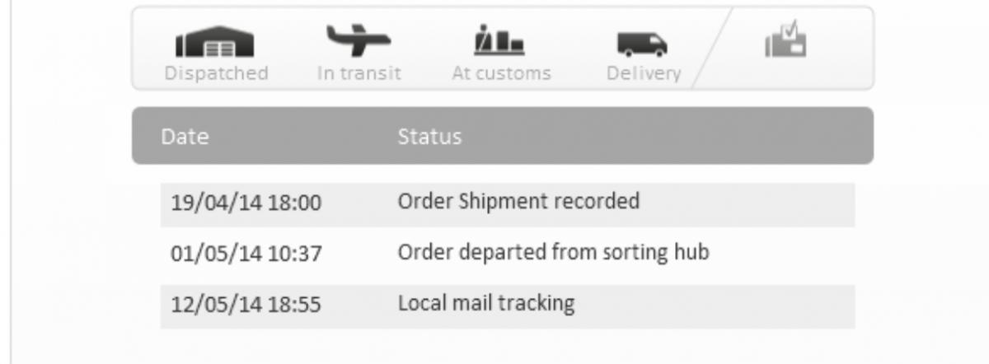Click the Order Shipment recorded status

tap(518, 201)
